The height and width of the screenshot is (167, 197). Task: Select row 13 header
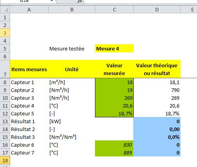click(5, 121)
